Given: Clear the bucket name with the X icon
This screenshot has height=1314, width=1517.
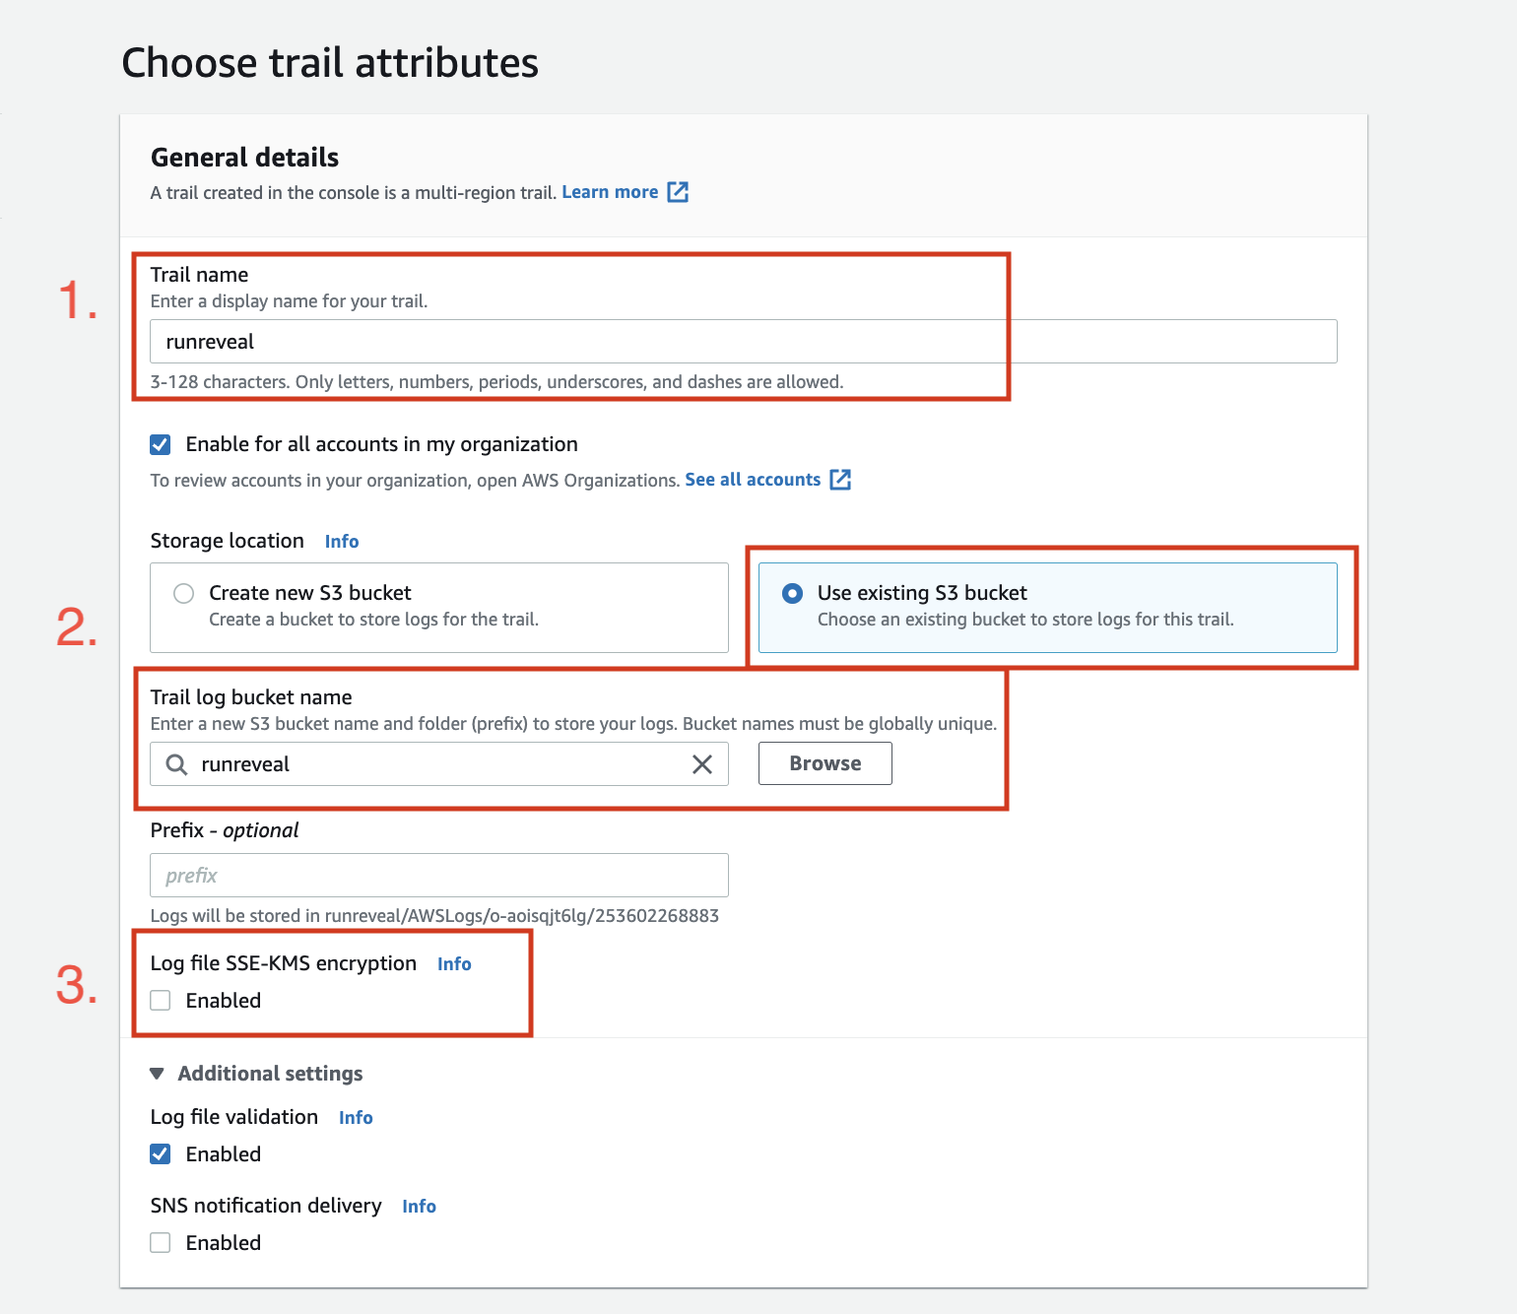Looking at the screenshot, I should pyautogui.click(x=702, y=764).
